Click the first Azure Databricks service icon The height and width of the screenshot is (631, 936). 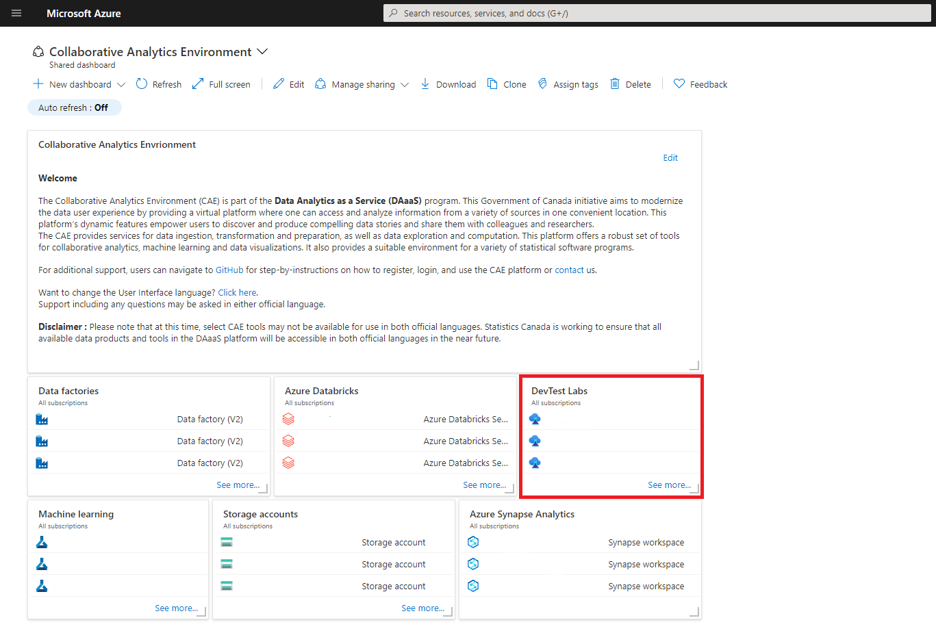(x=288, y=419)
